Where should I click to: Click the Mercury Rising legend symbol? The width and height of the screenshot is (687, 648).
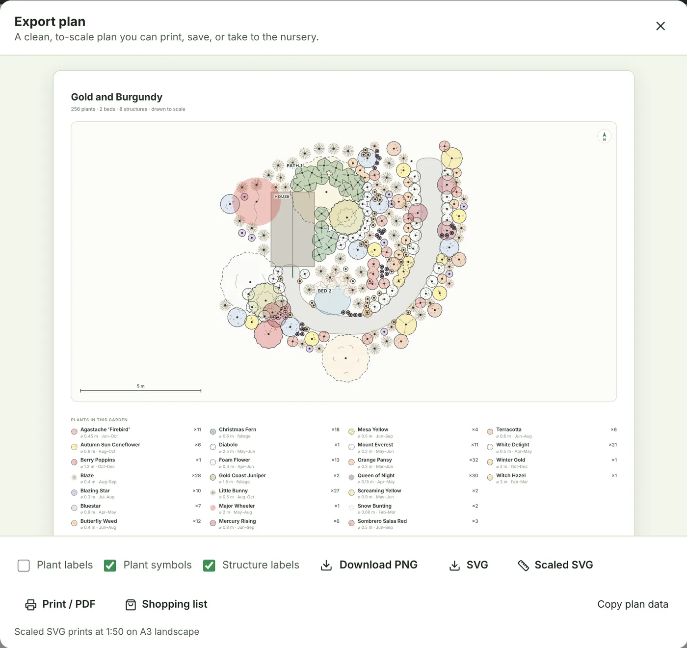point(213,523)
